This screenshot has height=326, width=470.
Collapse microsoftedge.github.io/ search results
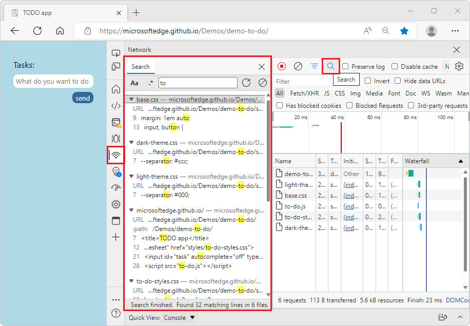pos(131,210)
